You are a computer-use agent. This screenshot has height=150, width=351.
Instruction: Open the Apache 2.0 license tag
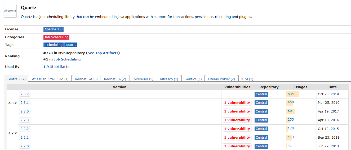(x=54, y=29)
